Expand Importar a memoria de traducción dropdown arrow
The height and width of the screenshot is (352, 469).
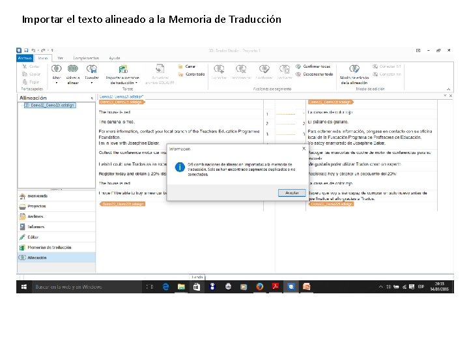(x=137, y=83)
